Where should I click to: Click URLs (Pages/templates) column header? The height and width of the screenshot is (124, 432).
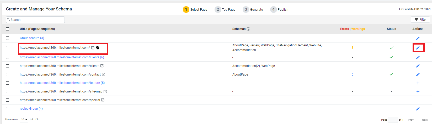coord(37,29)
